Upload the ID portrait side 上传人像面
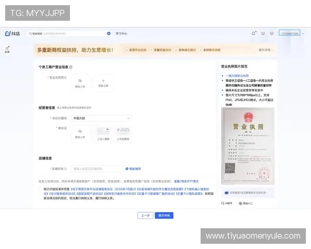311x249 pixels. [103, 134]
